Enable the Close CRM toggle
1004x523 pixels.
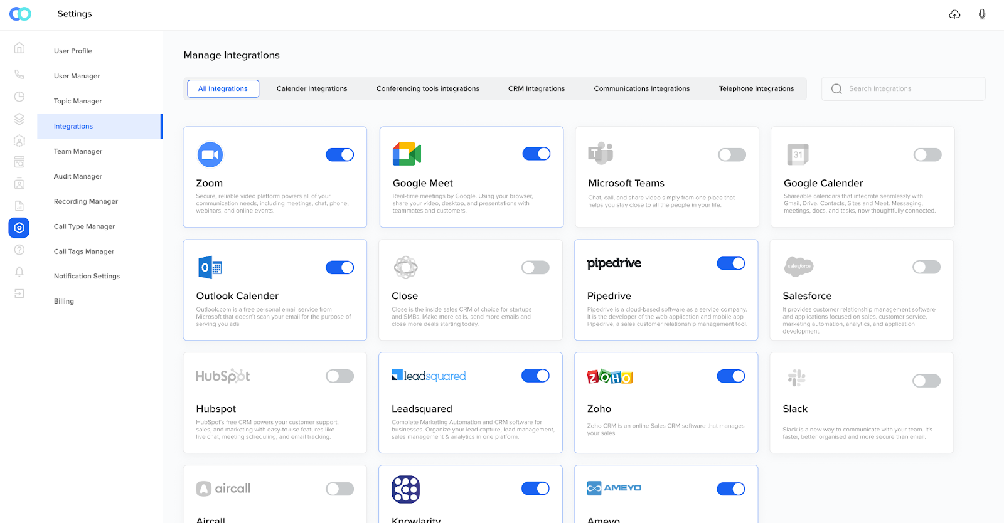pyautogui.click(x=535, y=267)
